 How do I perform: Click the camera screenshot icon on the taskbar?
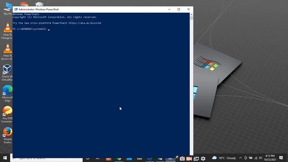(182, 158)
